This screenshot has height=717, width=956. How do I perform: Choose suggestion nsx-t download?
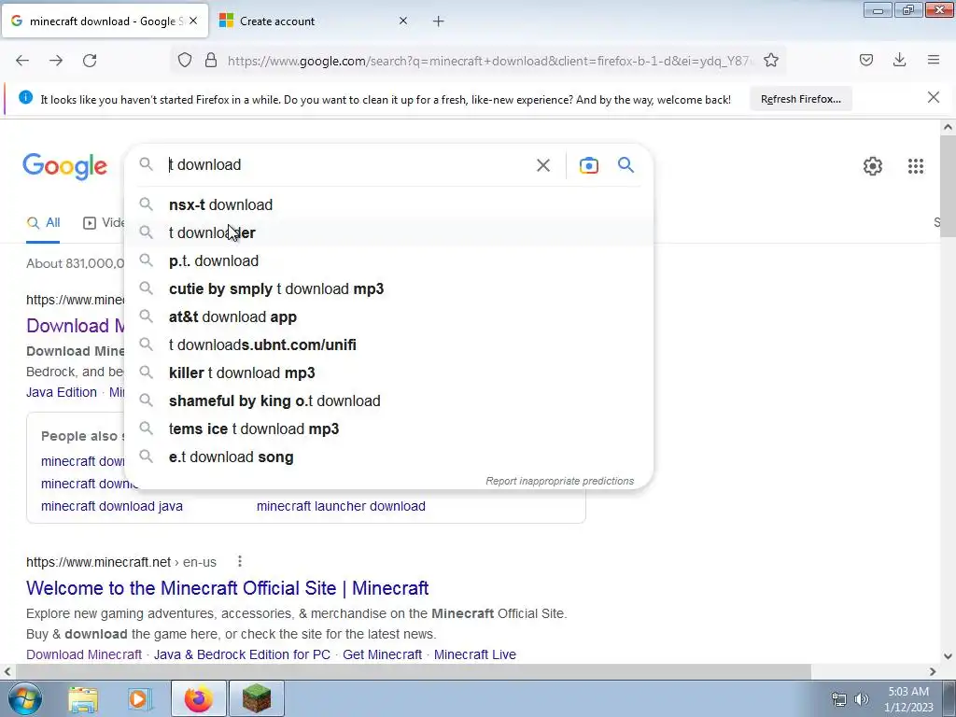[388, 204]
